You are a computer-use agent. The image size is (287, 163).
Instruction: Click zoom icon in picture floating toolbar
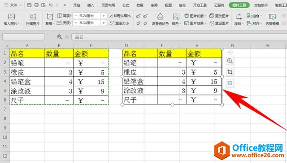click(230, 61)
